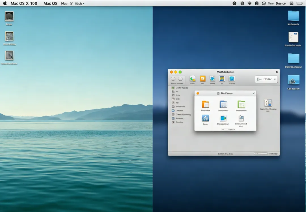Close the inner dialog with the X button

pyautogui.click(x=254, y=93)
